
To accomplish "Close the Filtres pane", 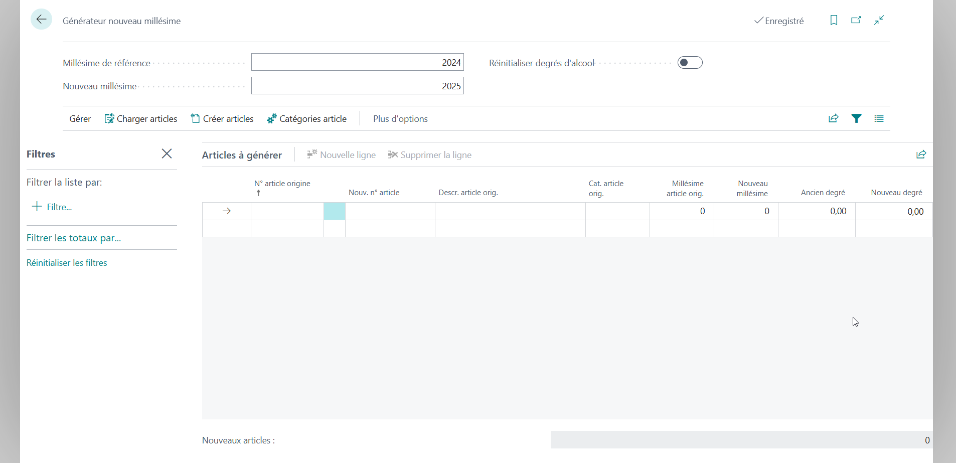I will pyautogui.click(x=167, y=153).
